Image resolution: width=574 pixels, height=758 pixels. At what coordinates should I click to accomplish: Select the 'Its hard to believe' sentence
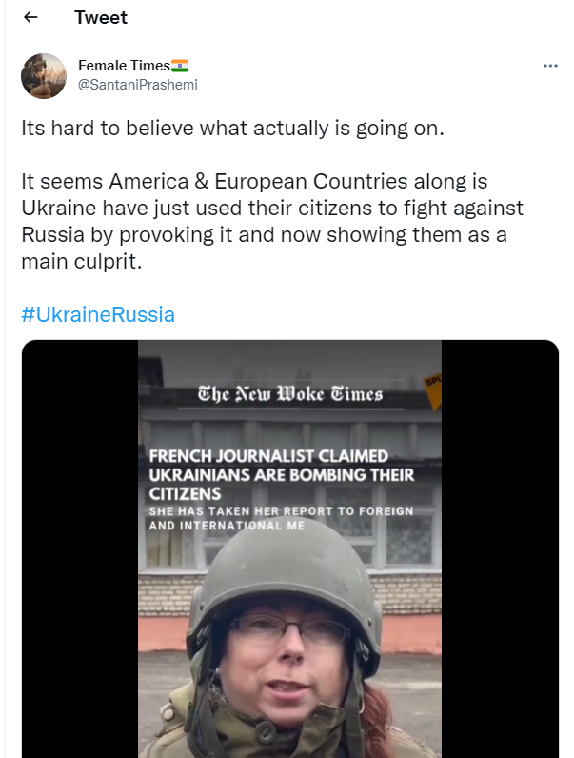pos(232,128)
